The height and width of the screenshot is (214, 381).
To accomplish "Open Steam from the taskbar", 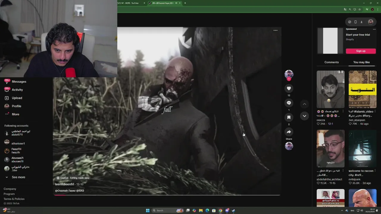I will pyautogui.click(x=233, y=210).
